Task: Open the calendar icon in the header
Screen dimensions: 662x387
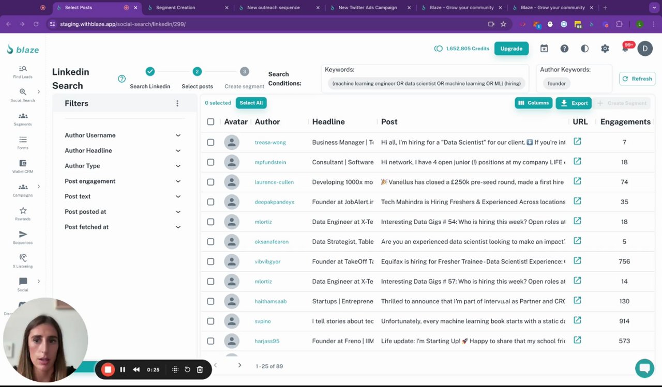Action: [x=544, y=49]
